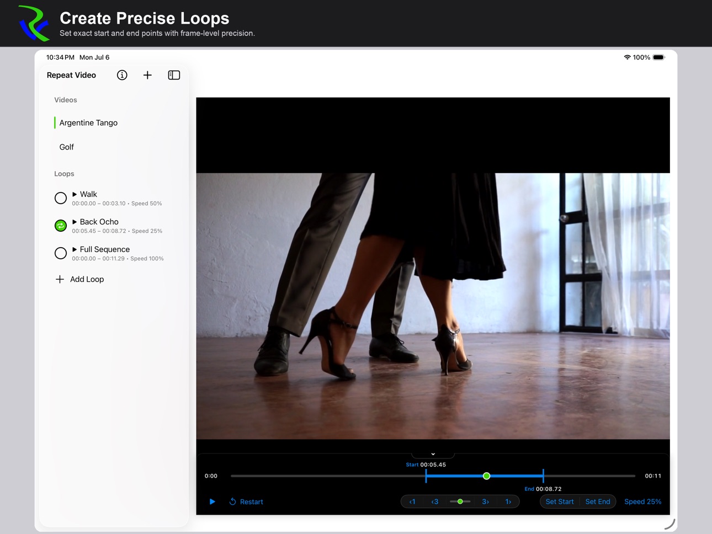712x534 pixels.
Task: Click the 10:34 PM clock in status bar
Action: [x=60, y=57]
